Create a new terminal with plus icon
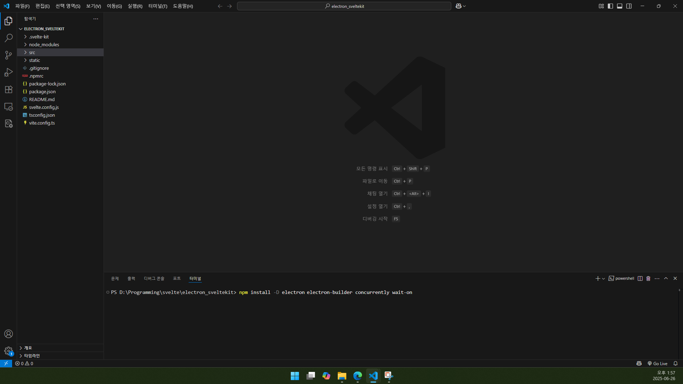Image resolution: width=683 pixels, height=384 pixels. coord(598,278)
